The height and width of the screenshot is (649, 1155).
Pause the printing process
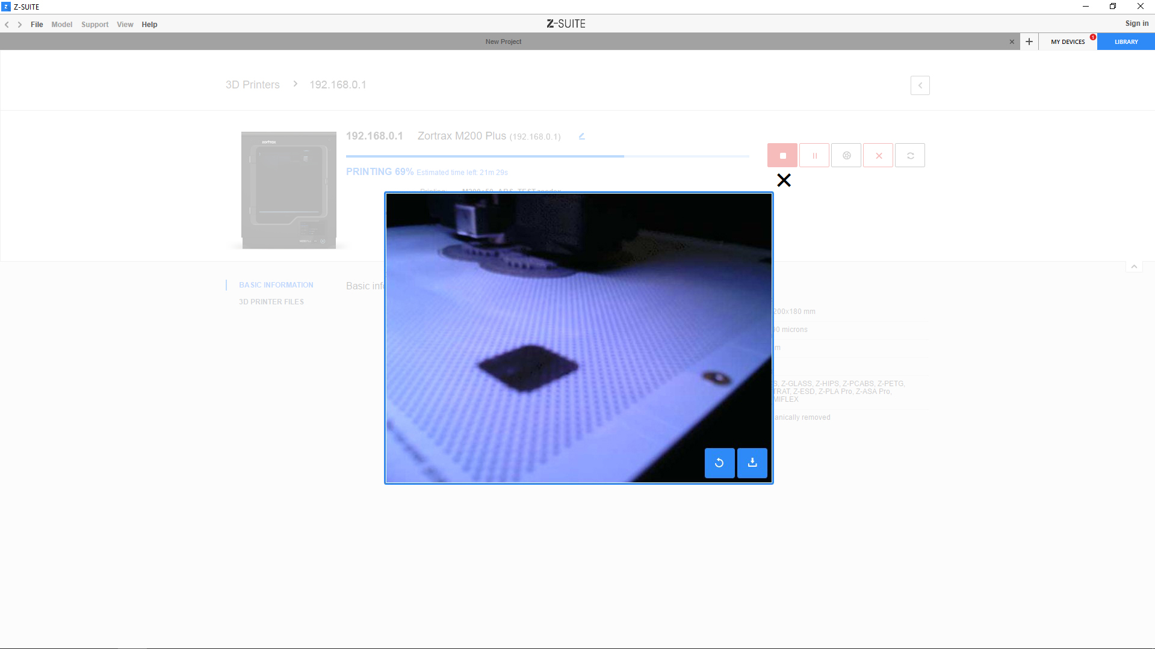tap(814, 155)
